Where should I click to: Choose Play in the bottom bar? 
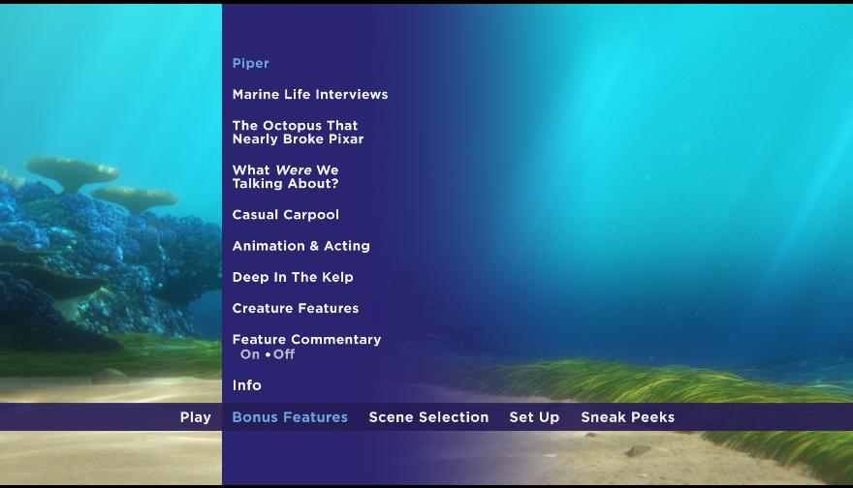pyautogui.click(x=195, y=417)
